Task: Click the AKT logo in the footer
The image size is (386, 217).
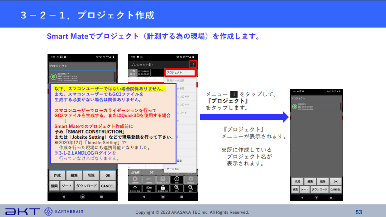Action: pyautogui.click(x=23, y=212)
